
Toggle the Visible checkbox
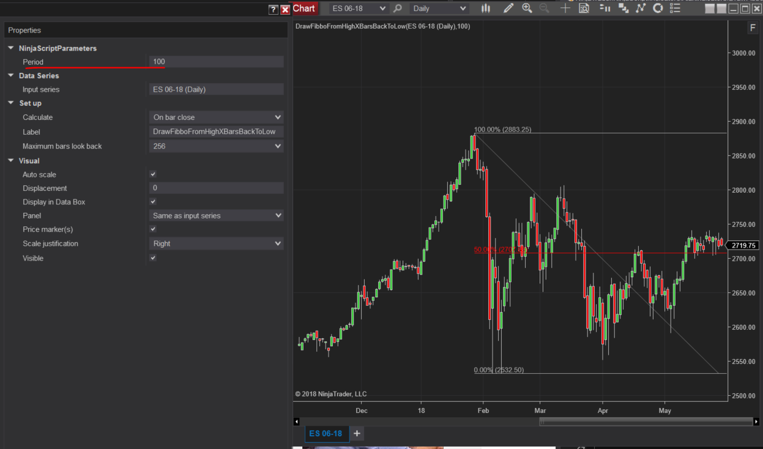pyautogui.click(x=153, y=258)
